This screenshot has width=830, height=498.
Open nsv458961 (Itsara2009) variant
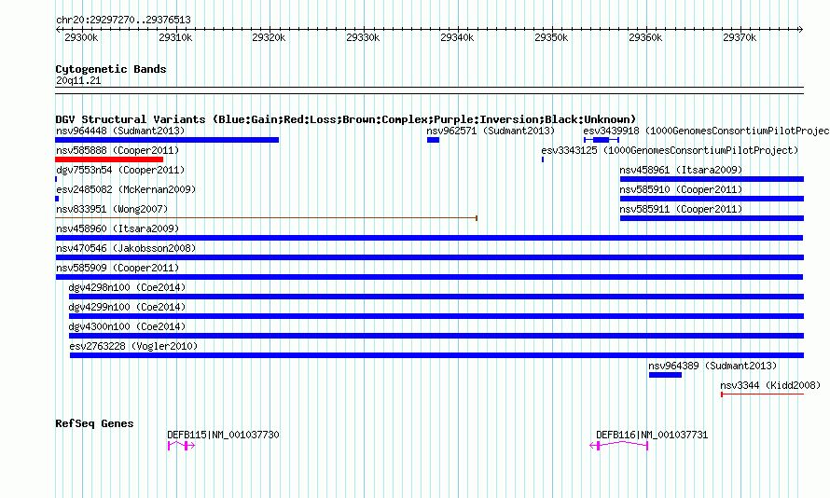click(682, 170)
